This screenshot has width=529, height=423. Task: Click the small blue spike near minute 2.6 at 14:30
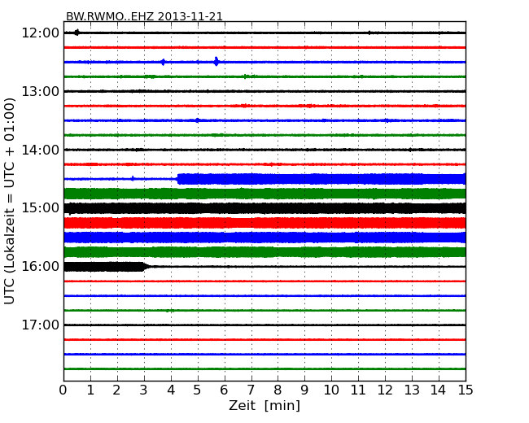[x=133, y=178]
